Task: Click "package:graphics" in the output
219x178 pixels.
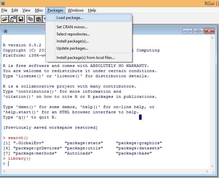Action: click(x=139, y=143)
